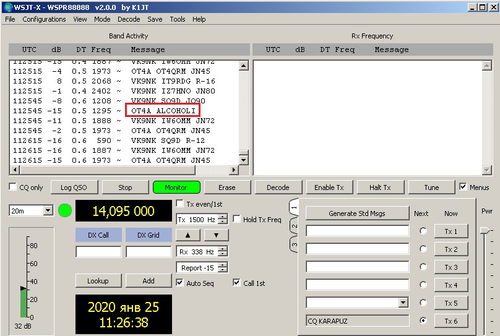Select the Next radio button for Tx 5
Viewport: 500px width, 336px height.
(423, 303)
